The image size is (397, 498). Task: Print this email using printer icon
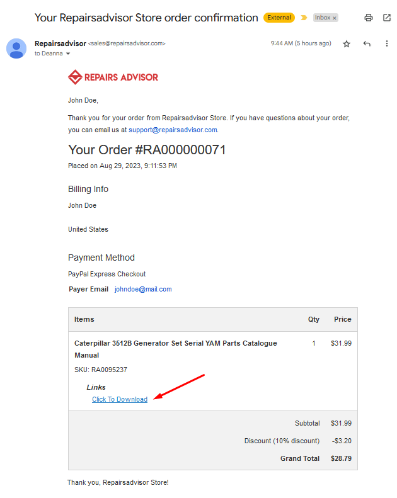(369, 18)
